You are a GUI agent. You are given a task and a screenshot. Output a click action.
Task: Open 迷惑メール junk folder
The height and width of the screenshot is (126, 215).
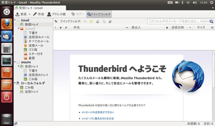33,45
